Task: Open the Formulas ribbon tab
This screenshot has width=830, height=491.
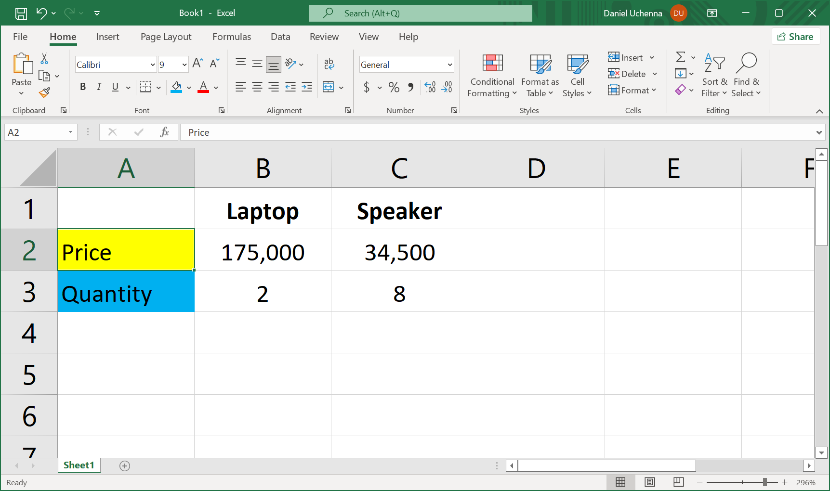Action: tap(231, 37)
